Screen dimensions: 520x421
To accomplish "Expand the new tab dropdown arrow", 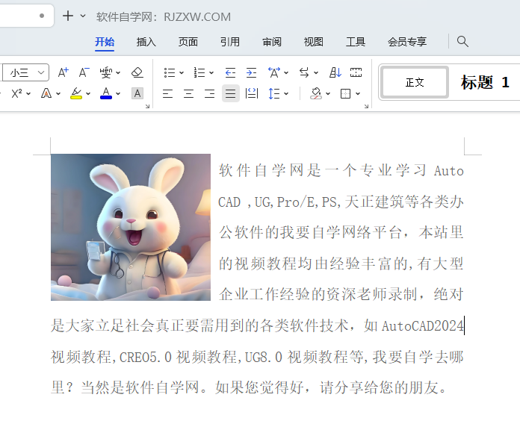I will point(83,16).
